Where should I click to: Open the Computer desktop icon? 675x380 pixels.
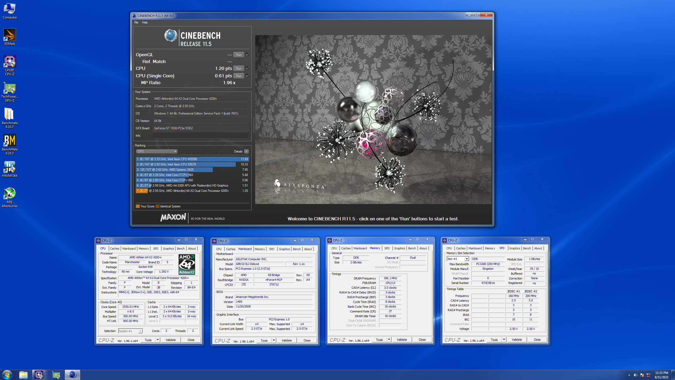(x=10, y=11)
